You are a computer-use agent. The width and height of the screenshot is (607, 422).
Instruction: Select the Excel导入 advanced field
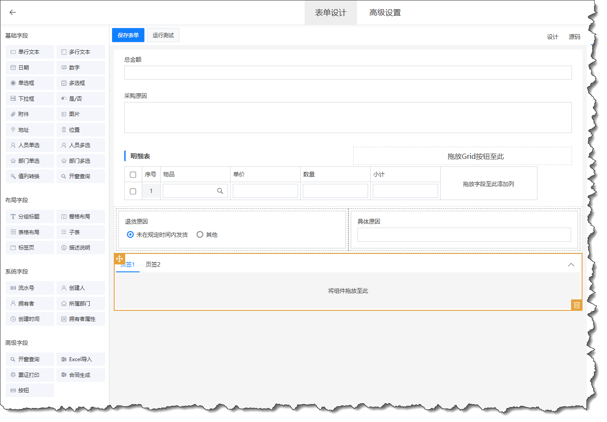tap(81, 359)
